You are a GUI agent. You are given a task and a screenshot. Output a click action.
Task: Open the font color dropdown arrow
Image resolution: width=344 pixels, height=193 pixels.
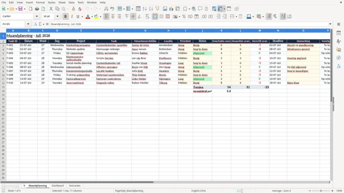tap(92, 17)
